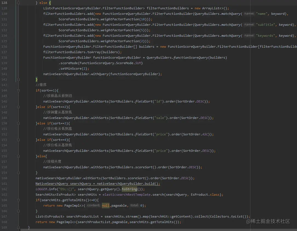Click "SearchHit::getContent" on line 167

coord(171,216)
